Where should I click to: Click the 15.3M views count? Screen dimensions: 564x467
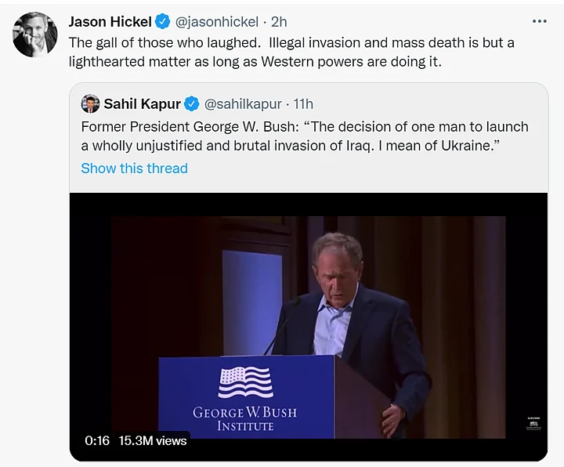153,441
